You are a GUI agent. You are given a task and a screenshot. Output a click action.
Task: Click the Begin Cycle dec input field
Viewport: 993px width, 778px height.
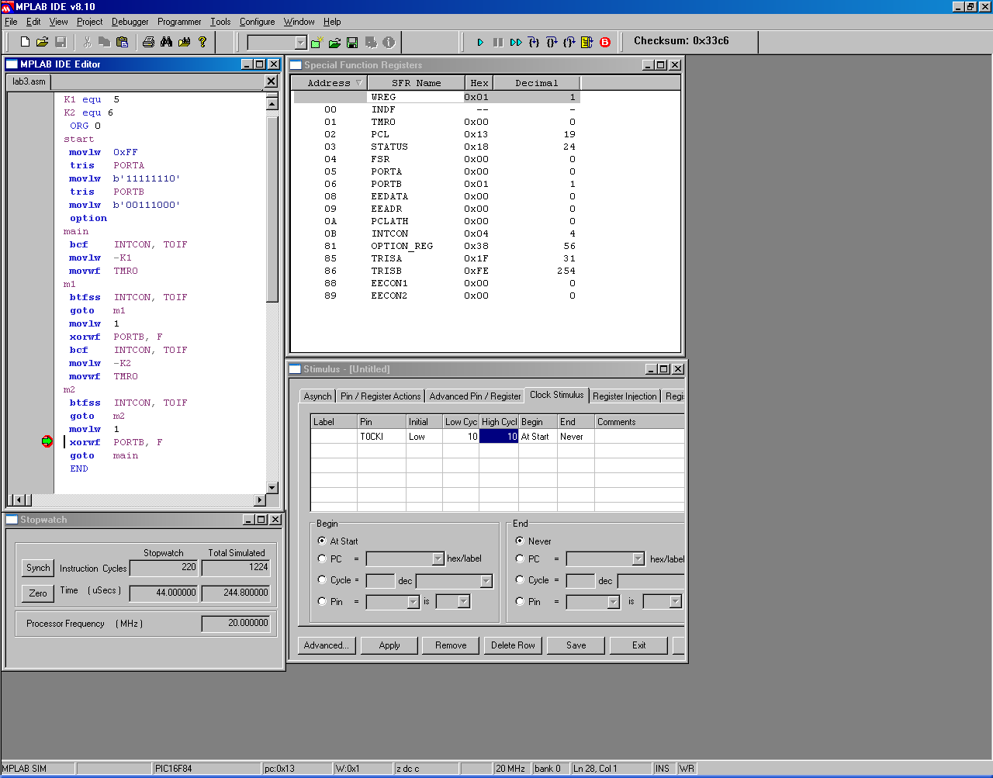click(x=380, y=580)
